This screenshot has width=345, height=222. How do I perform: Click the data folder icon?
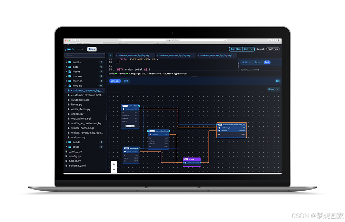click(70, 67)
